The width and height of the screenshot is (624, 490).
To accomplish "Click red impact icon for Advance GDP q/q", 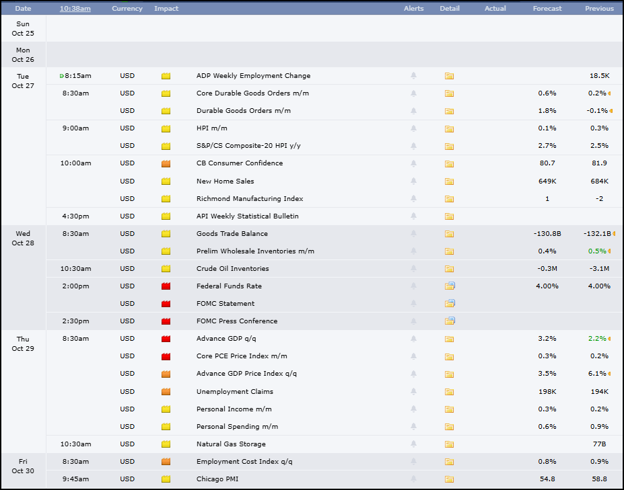I will (x=166, y=339).
